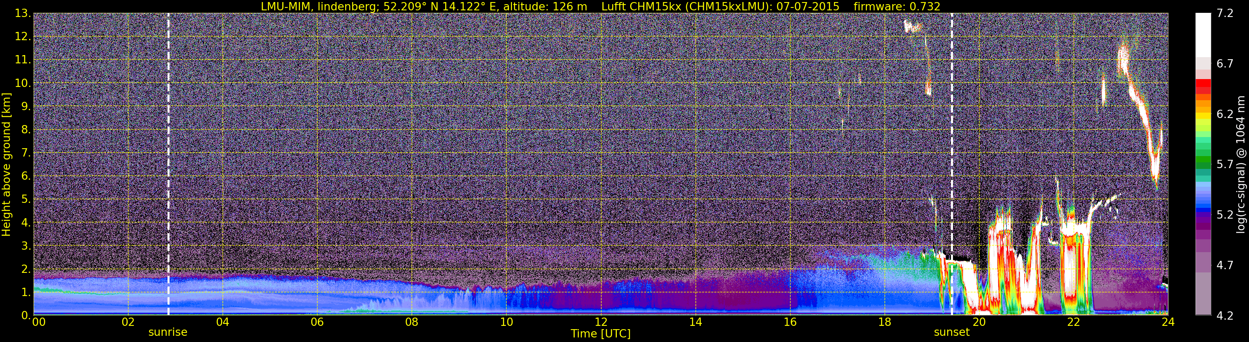Click the "24" tick on the time axis
1249x342 pixels.
point(1168,322)
